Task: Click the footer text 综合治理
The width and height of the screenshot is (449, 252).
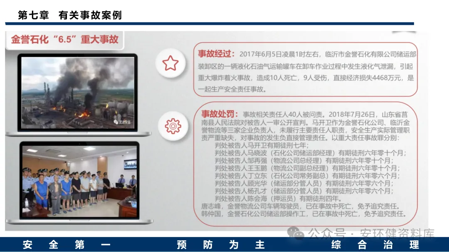Action: (375, 245)
